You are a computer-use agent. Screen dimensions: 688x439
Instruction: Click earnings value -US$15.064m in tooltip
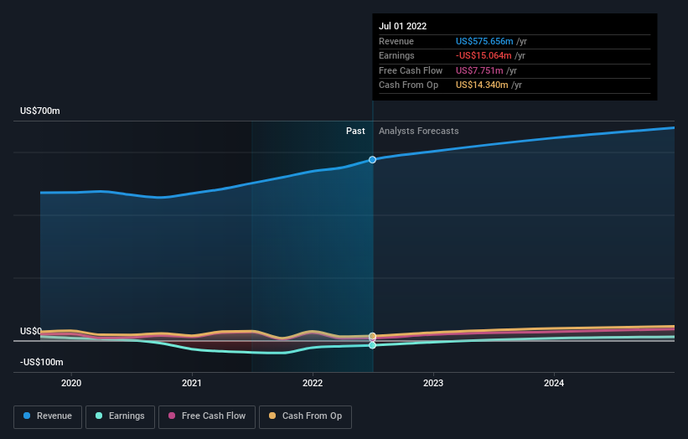coord(484,55)
